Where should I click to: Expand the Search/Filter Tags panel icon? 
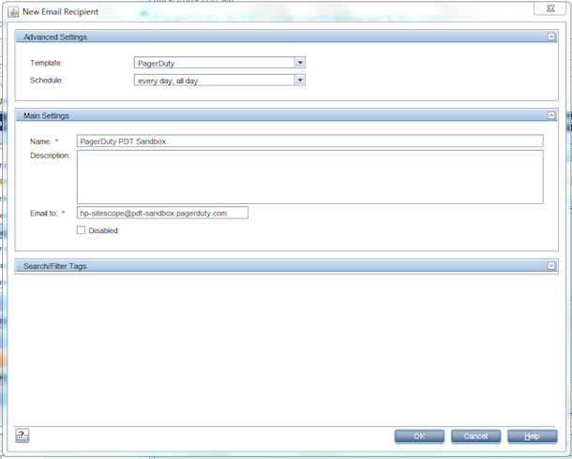click(x=551, y=266)
